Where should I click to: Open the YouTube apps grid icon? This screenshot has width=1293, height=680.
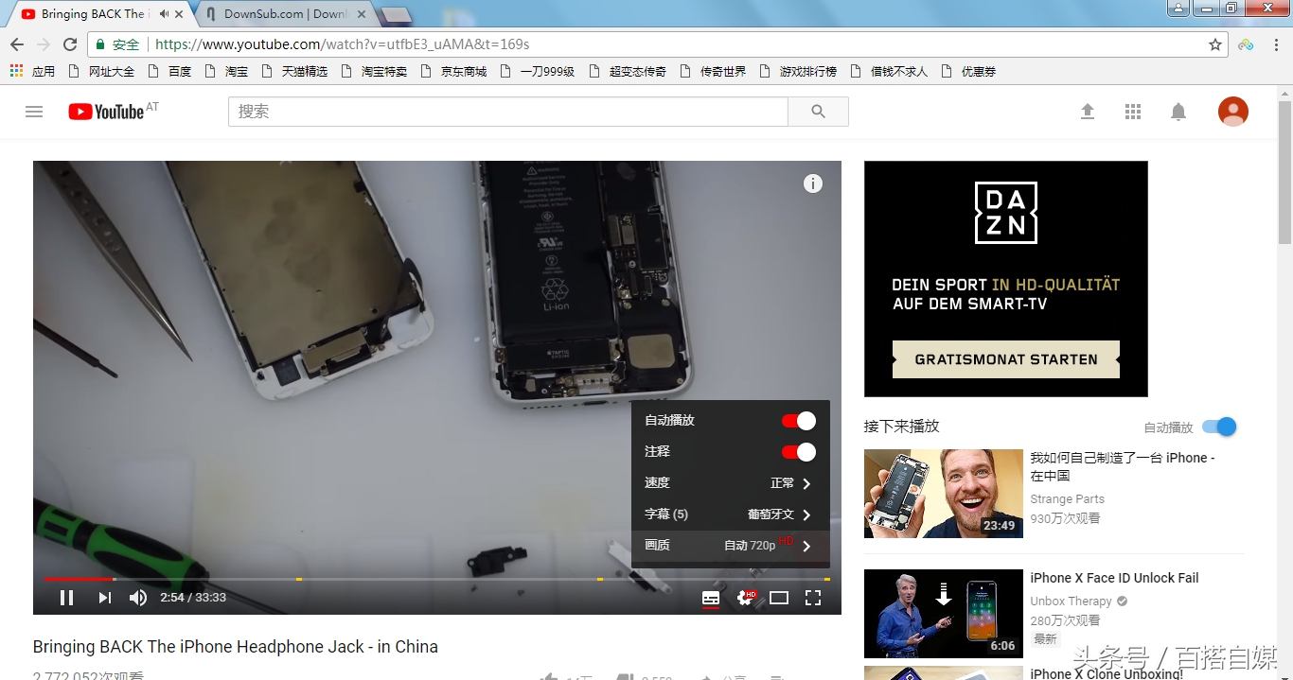point(1132,111)
